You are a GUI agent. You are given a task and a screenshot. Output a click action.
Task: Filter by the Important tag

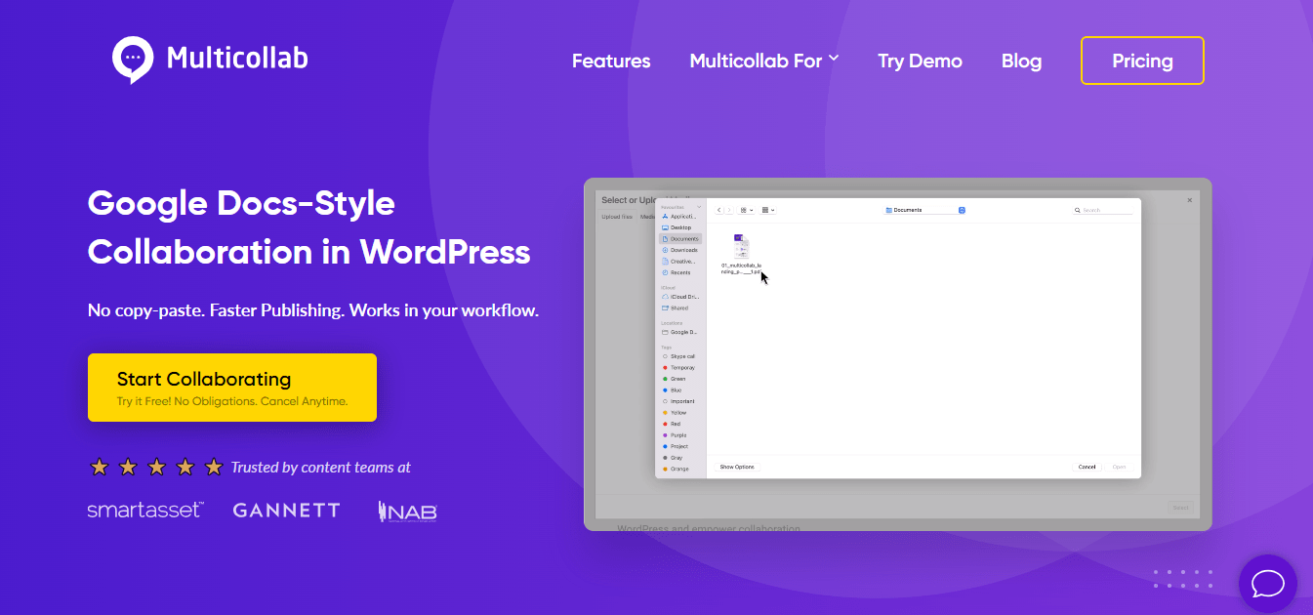click(x=680, y=401)
